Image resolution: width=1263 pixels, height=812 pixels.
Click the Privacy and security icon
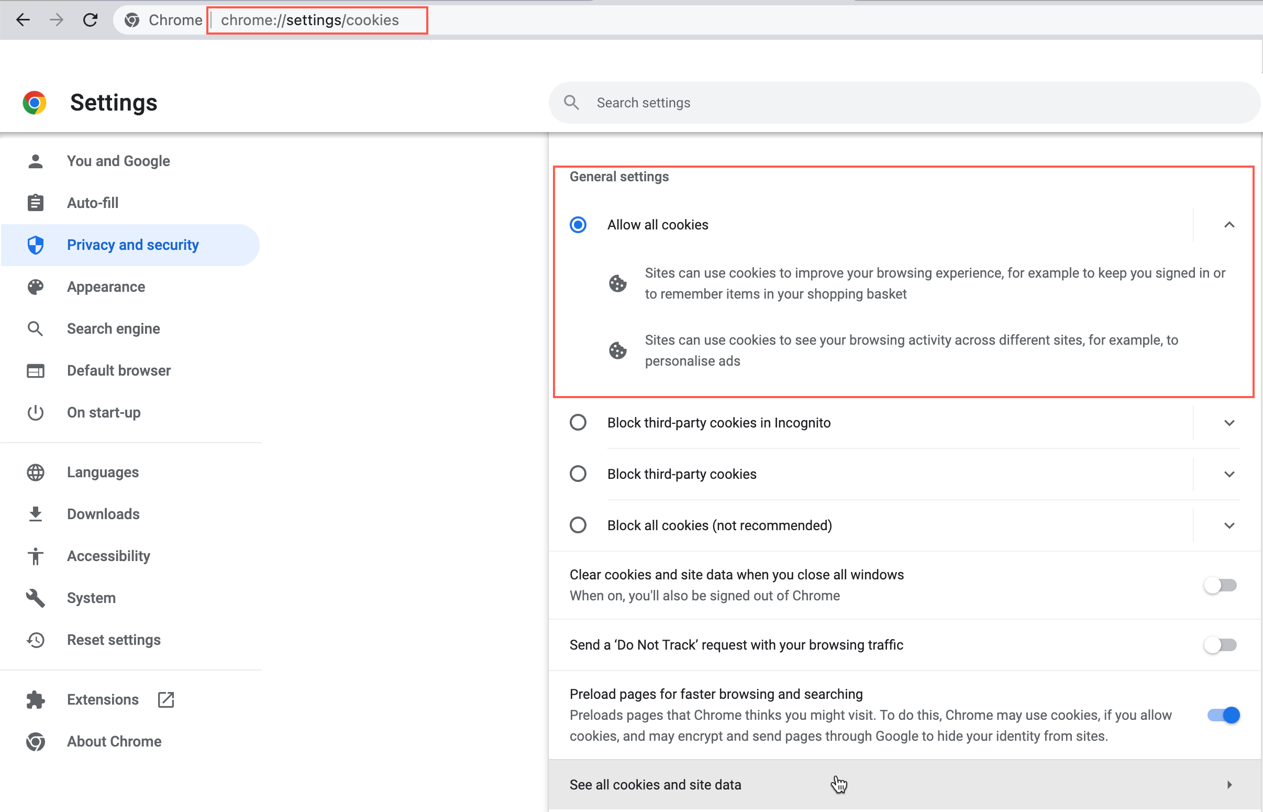(36, 245)
